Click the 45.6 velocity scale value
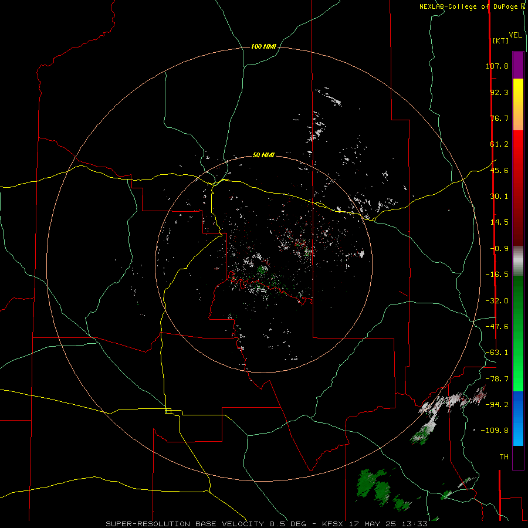Image resolution: width=528 pixels, height=528 pixels. point(499,170)
